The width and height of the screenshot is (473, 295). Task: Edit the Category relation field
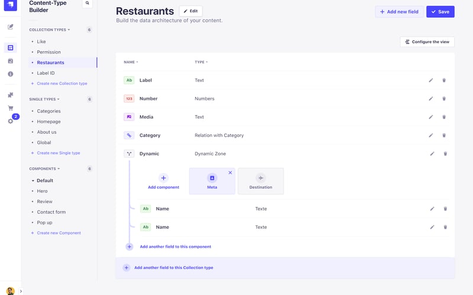coord(431,136)
